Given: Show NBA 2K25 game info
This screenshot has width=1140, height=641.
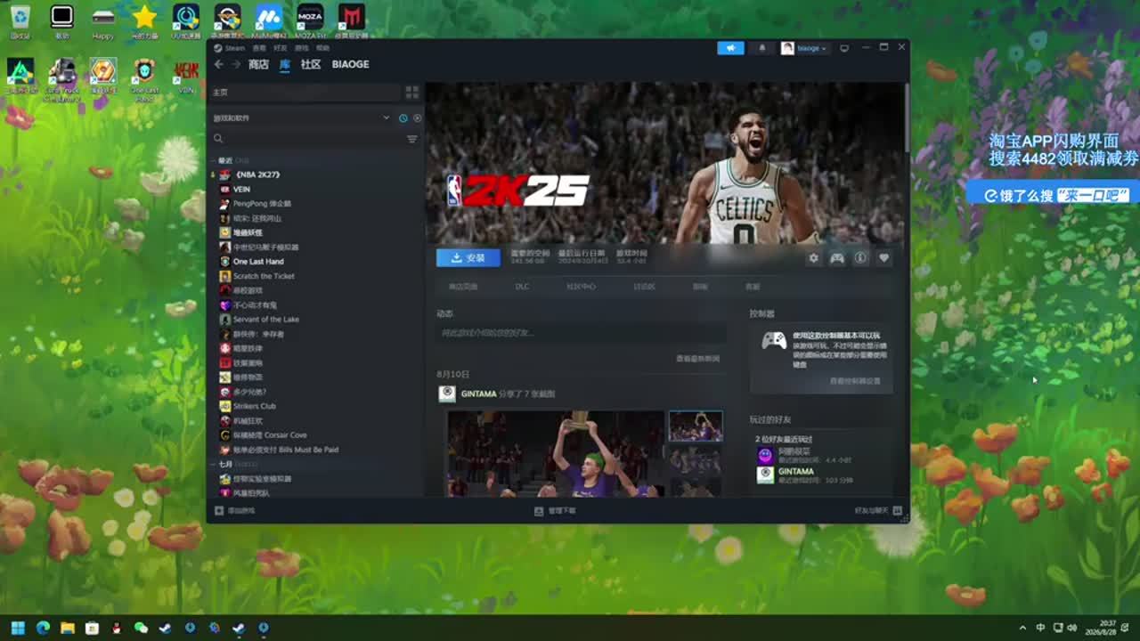Looking at the screenshot, I should pyautogui.click(x=860, y=258).
